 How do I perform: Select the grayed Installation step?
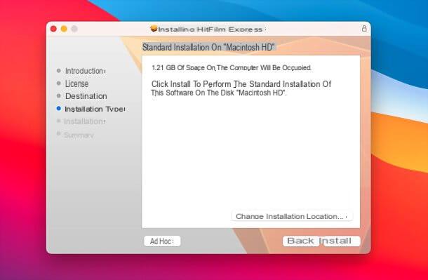[x=85, y=121]
